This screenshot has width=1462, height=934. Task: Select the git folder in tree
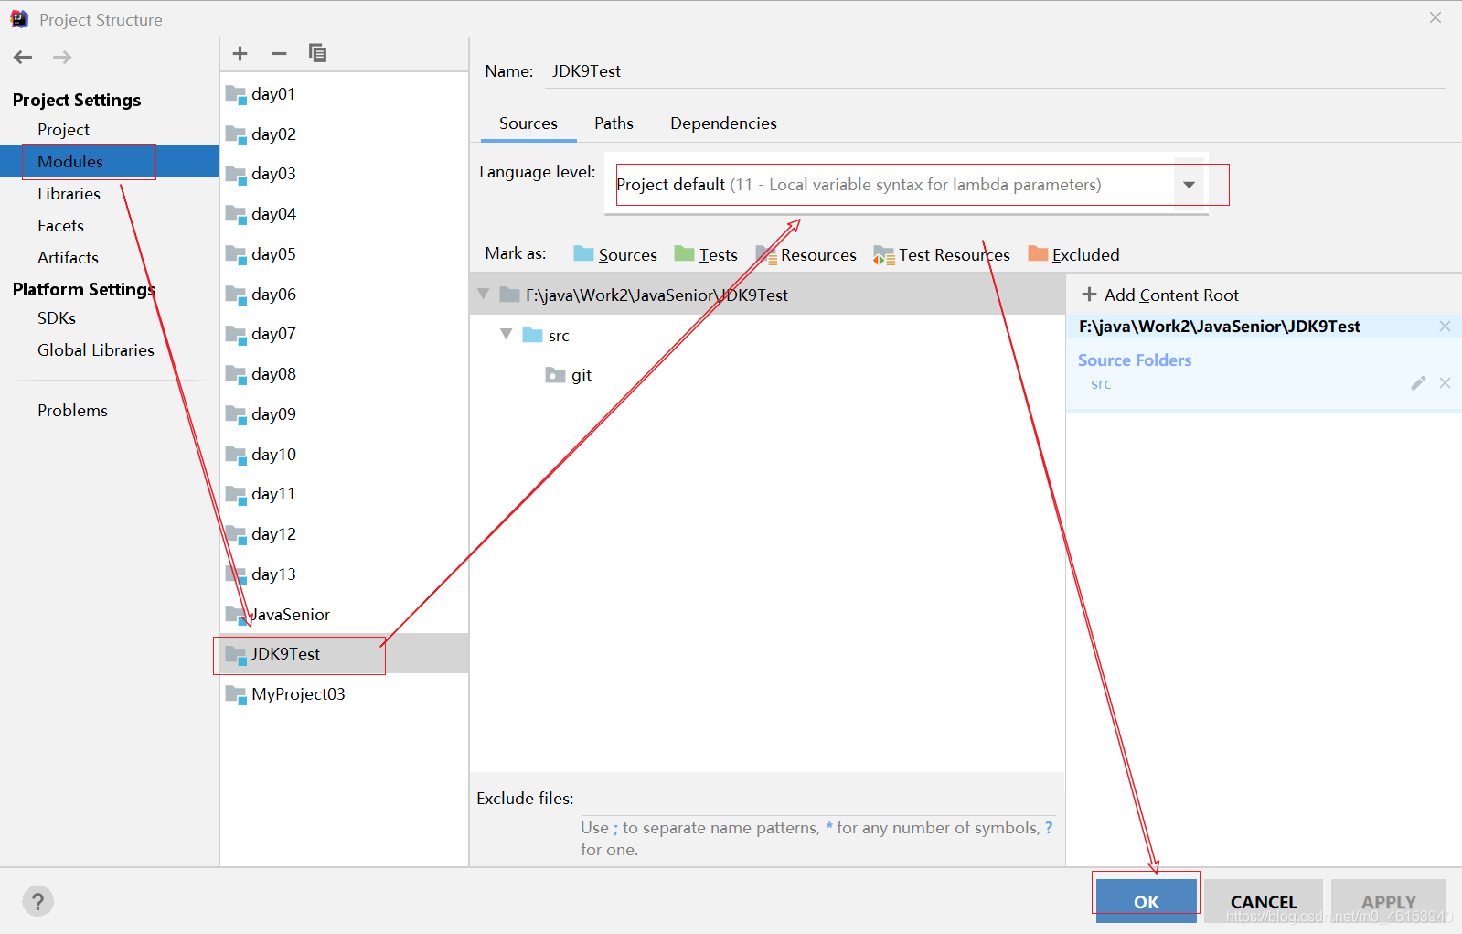pos(569,375)
